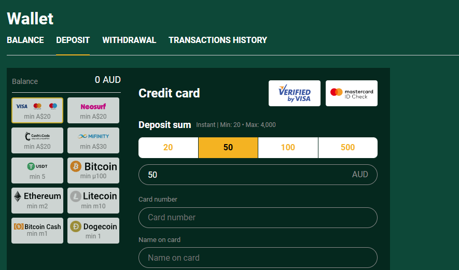Viewport: 459px width, 270px height.
Task: Click the Deposit sum label
Action: click(x=165, y=125)
